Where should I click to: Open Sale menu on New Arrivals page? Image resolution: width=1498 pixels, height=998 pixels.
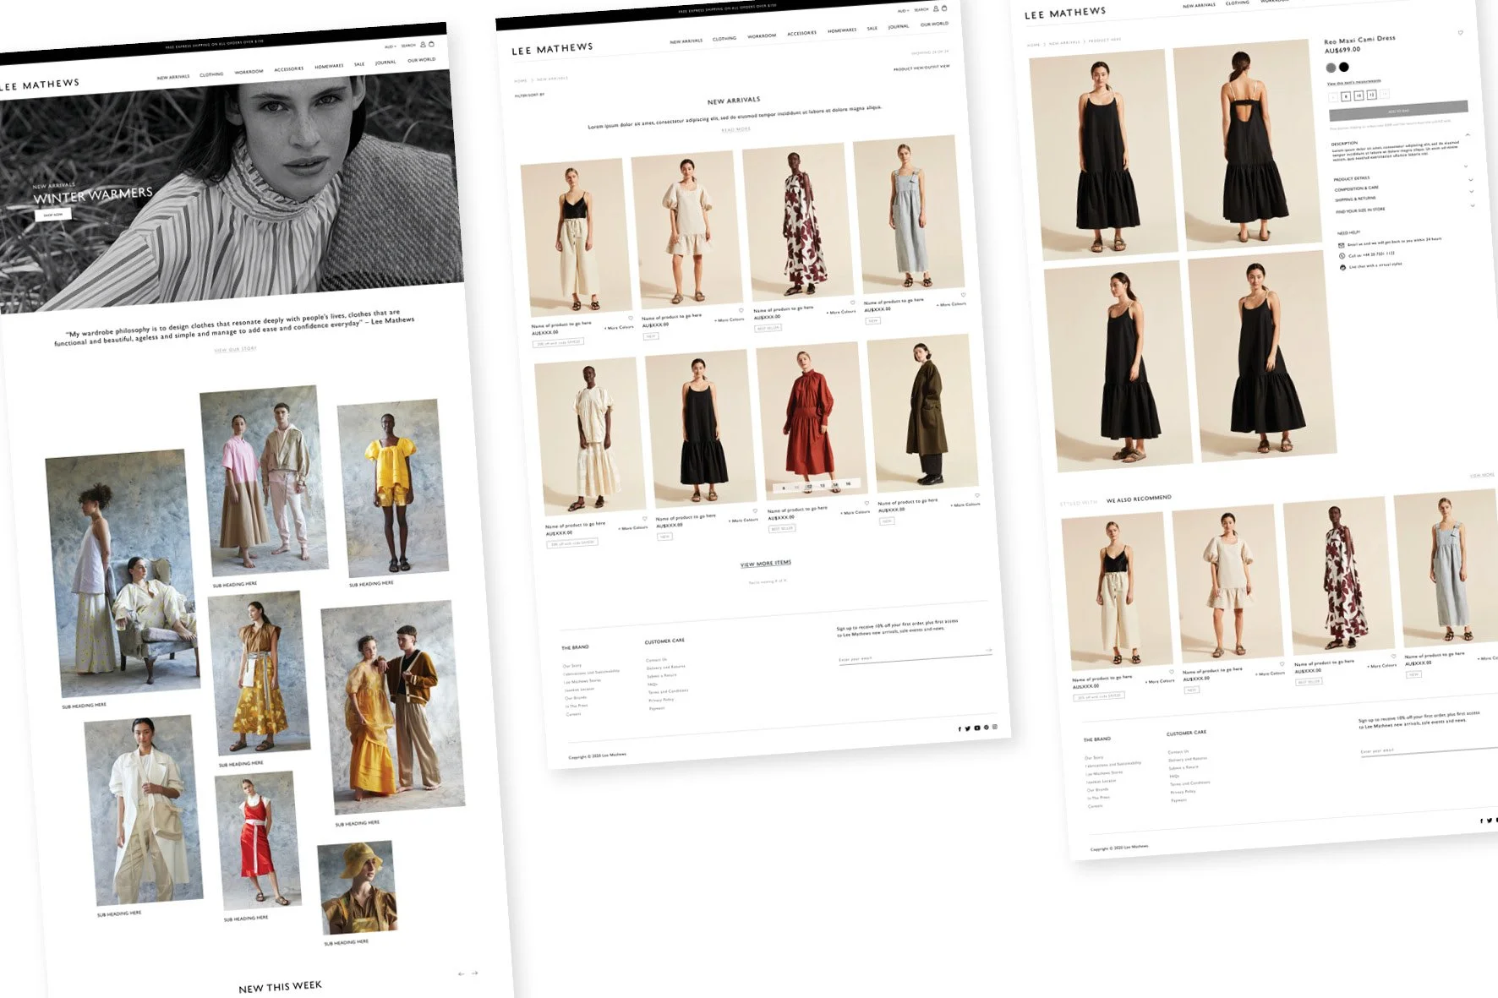click(872, 28)
